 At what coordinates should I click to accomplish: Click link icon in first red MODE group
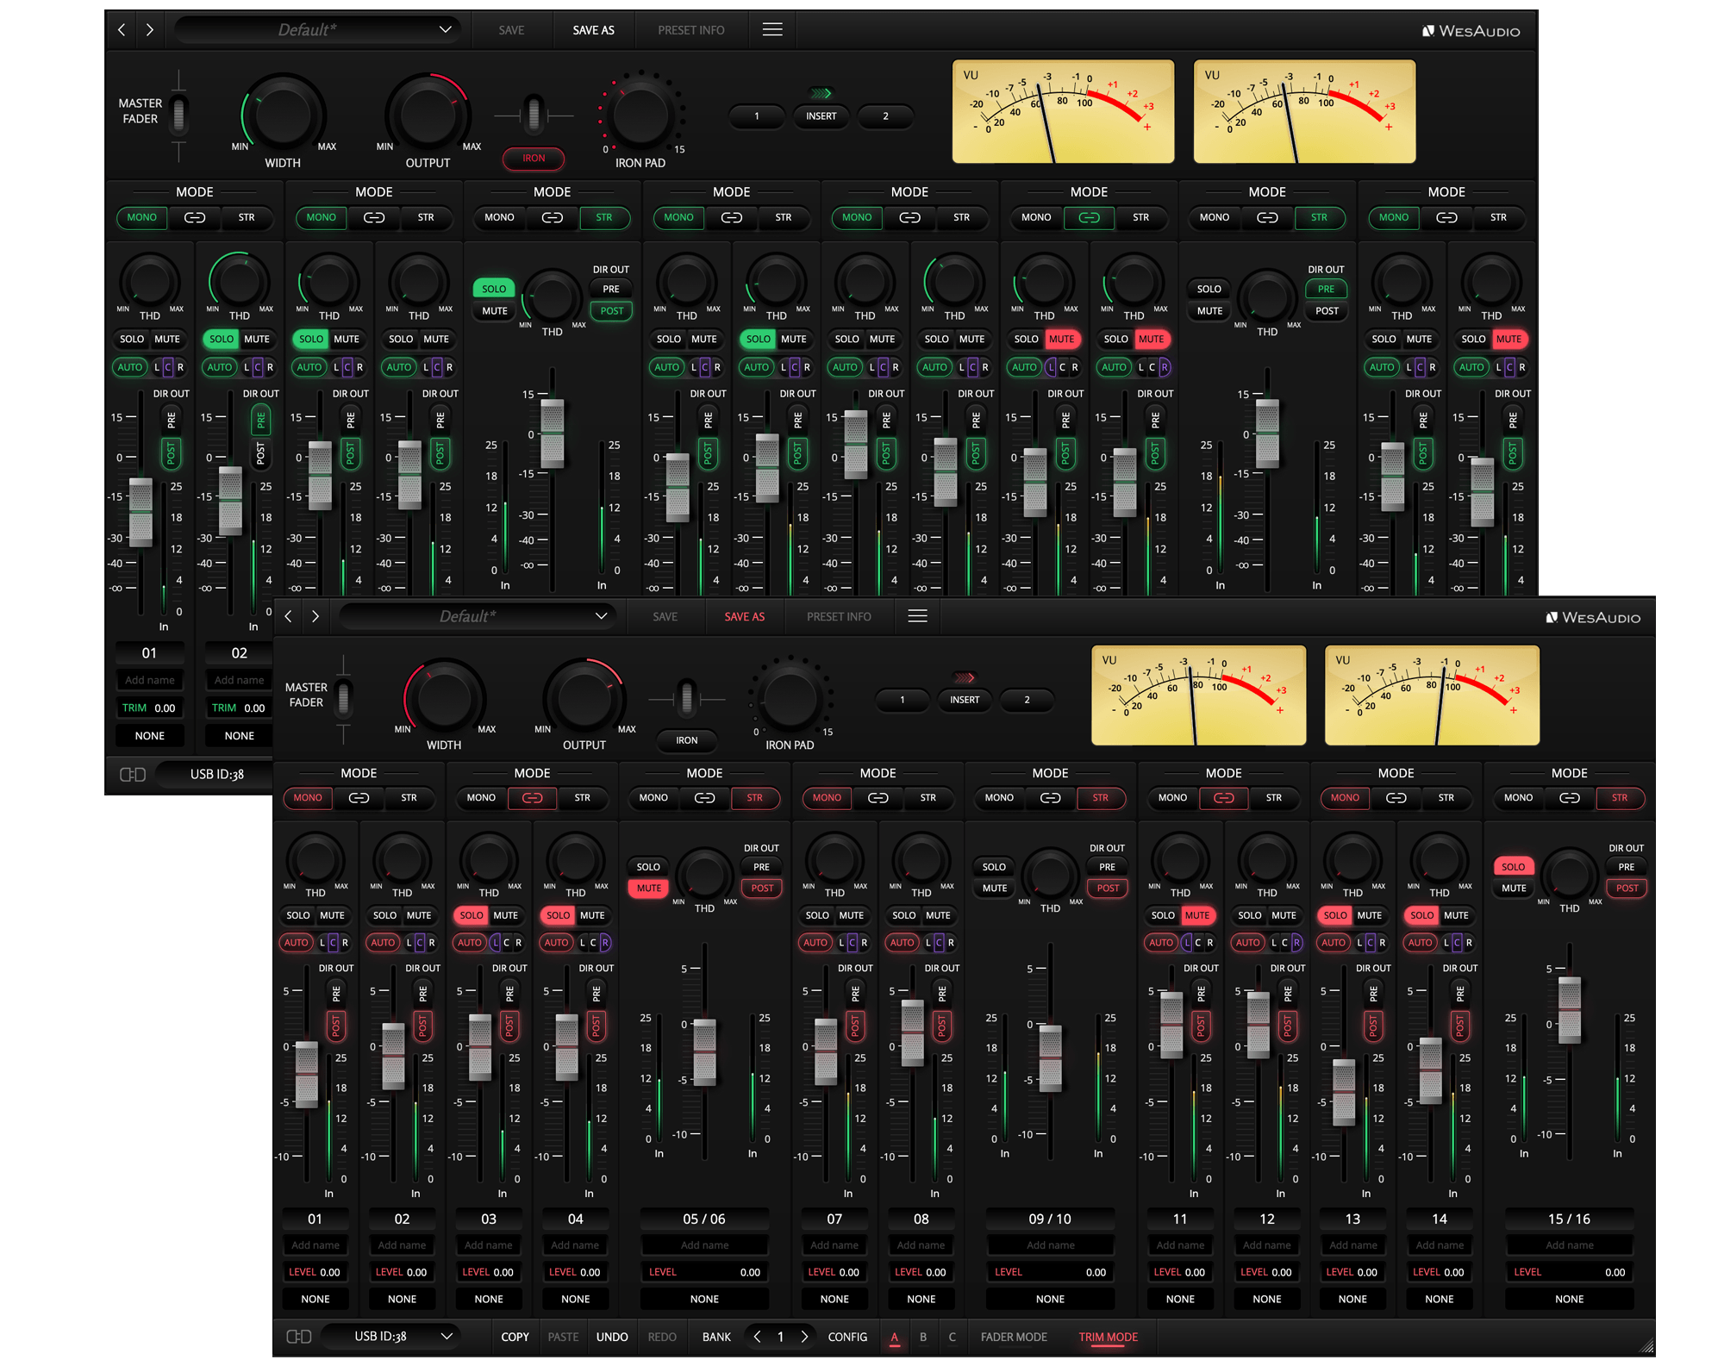pos(359,798)
